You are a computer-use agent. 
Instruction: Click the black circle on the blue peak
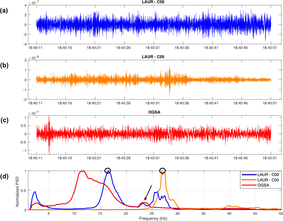tap(108, 170)
